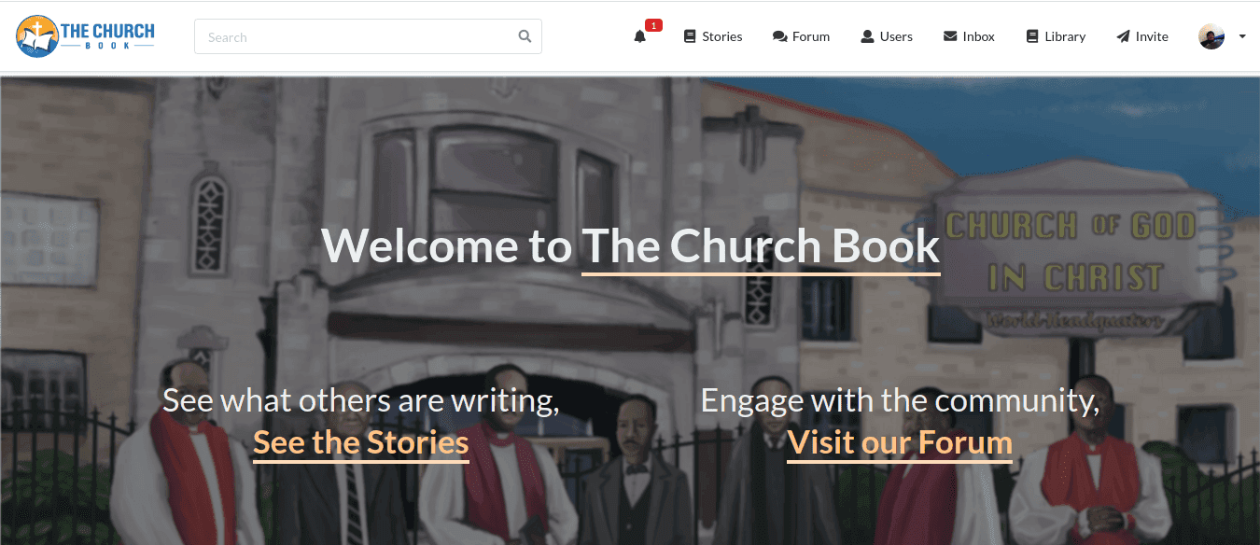The width and height of the screenshot is (1260, 545).
Task: Click the Users person icon
Action: coord(867,36)
